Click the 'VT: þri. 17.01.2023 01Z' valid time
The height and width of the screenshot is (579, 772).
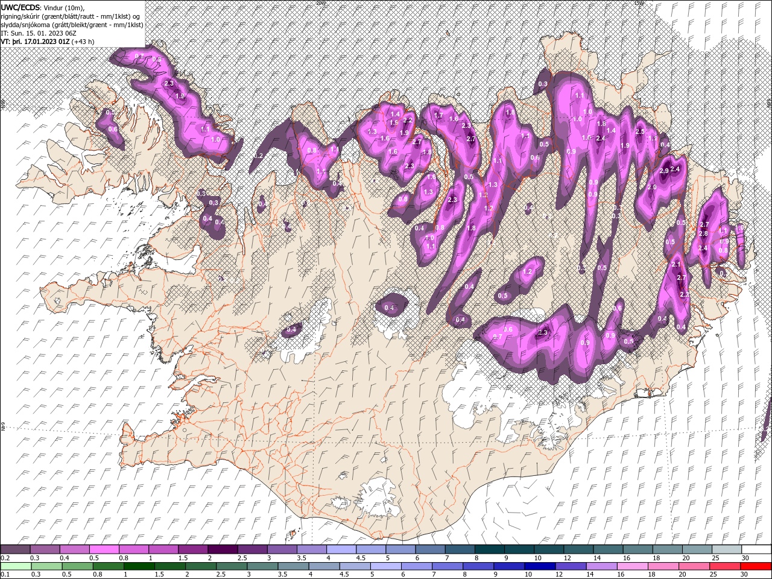[35, 42]
